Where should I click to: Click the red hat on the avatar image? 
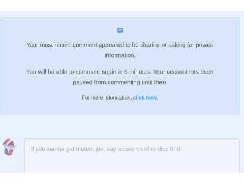(x=7, y=141)
